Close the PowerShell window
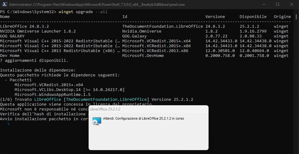Image resolution: width=299 pixels, height=154 pixels. (x=292, y=4)
